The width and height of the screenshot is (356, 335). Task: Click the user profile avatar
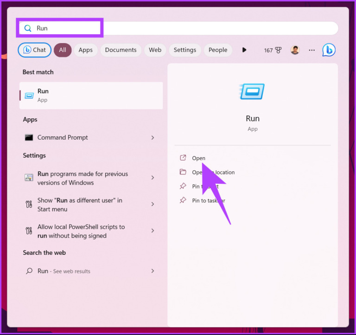(x=295, y=50)
